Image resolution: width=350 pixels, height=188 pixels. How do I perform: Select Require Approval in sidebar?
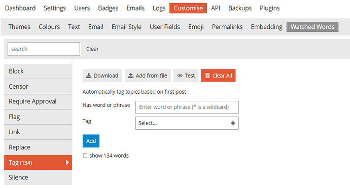point(38,101)
